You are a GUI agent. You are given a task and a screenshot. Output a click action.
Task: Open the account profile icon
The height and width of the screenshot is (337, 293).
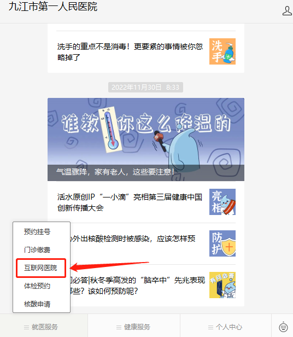tap(287, 11)
